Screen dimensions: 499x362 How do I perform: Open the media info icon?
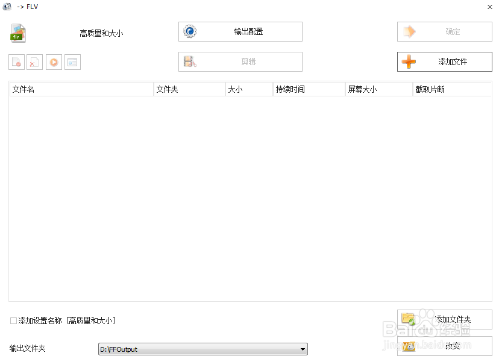[72, 62]
